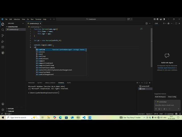Open the Manage gear in activity bar
This screenshot has height=137, width=182.
point(3,110)
